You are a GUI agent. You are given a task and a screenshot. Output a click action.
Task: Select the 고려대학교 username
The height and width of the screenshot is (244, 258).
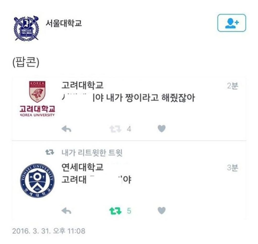click(x=82, y=85)
